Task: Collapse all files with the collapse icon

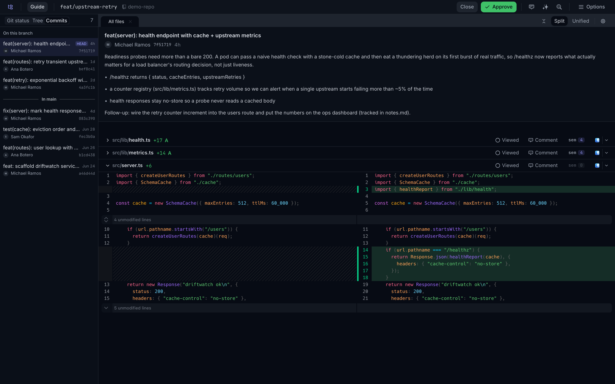Action: [544, 21]
